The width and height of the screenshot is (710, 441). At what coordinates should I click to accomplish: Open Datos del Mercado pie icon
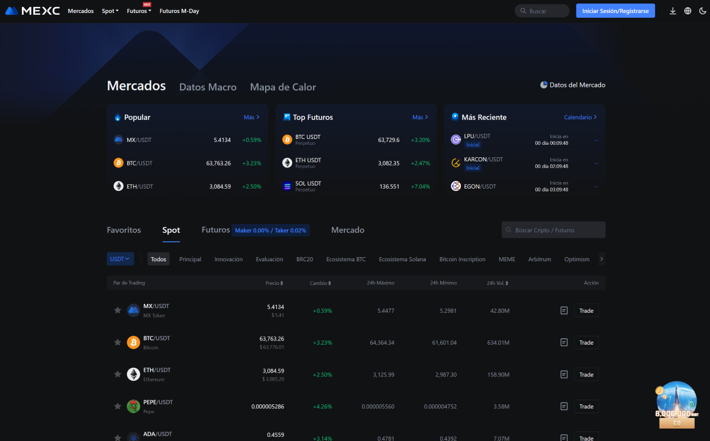(544, 85)
